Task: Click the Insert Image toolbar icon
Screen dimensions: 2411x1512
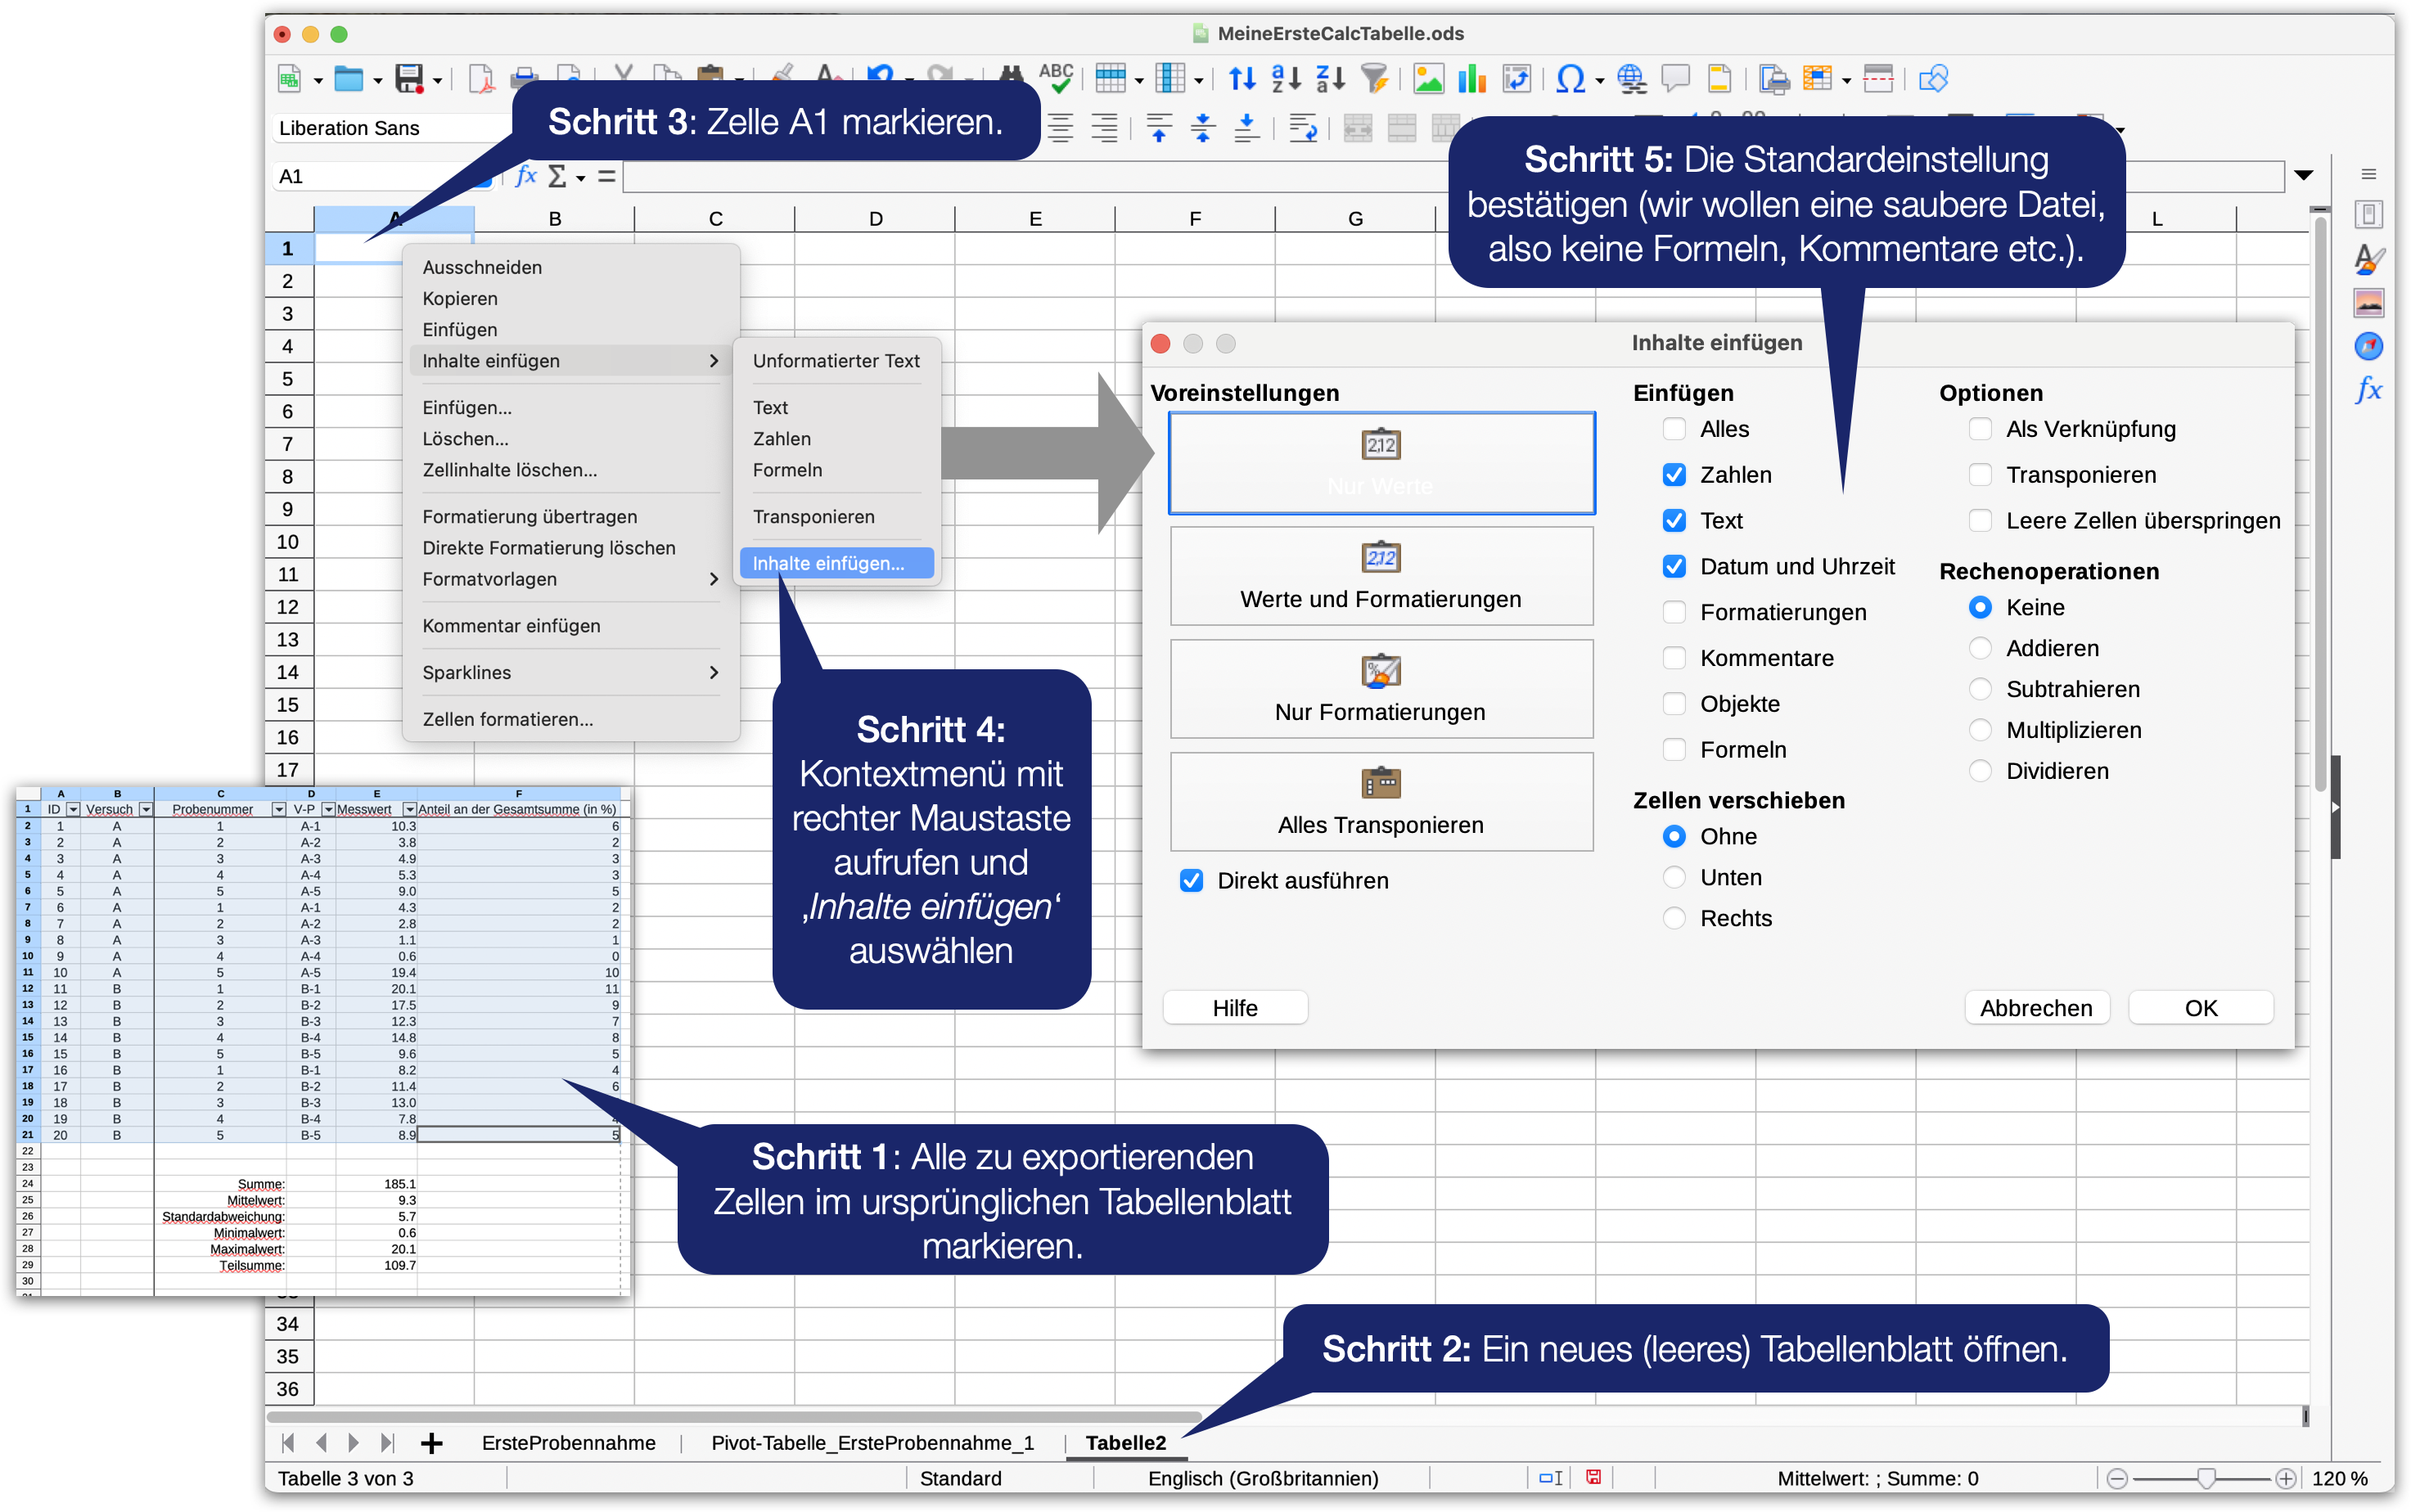Action: [x=1428, y=78]
